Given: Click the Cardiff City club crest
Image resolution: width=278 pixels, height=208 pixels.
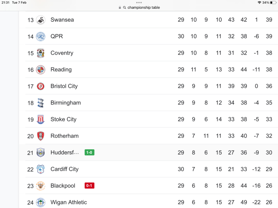Looking at the screenshot, I should coord(40,169).
